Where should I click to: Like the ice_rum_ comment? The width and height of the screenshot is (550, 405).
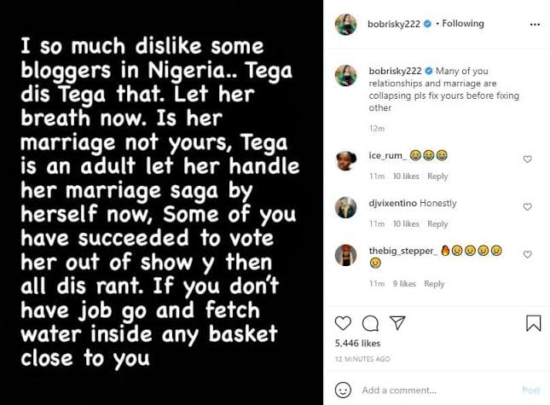(x=527, y=159)
